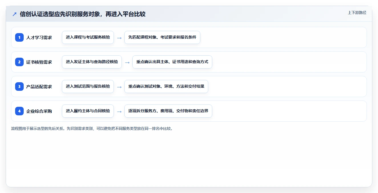Viewport: 378px width, 193px height.
Task: Click the blue arrow icon beside the title
Action: [x=15, y=14]
